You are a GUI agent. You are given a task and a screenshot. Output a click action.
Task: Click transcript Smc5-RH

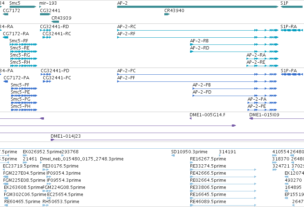(x=24, y=66)
